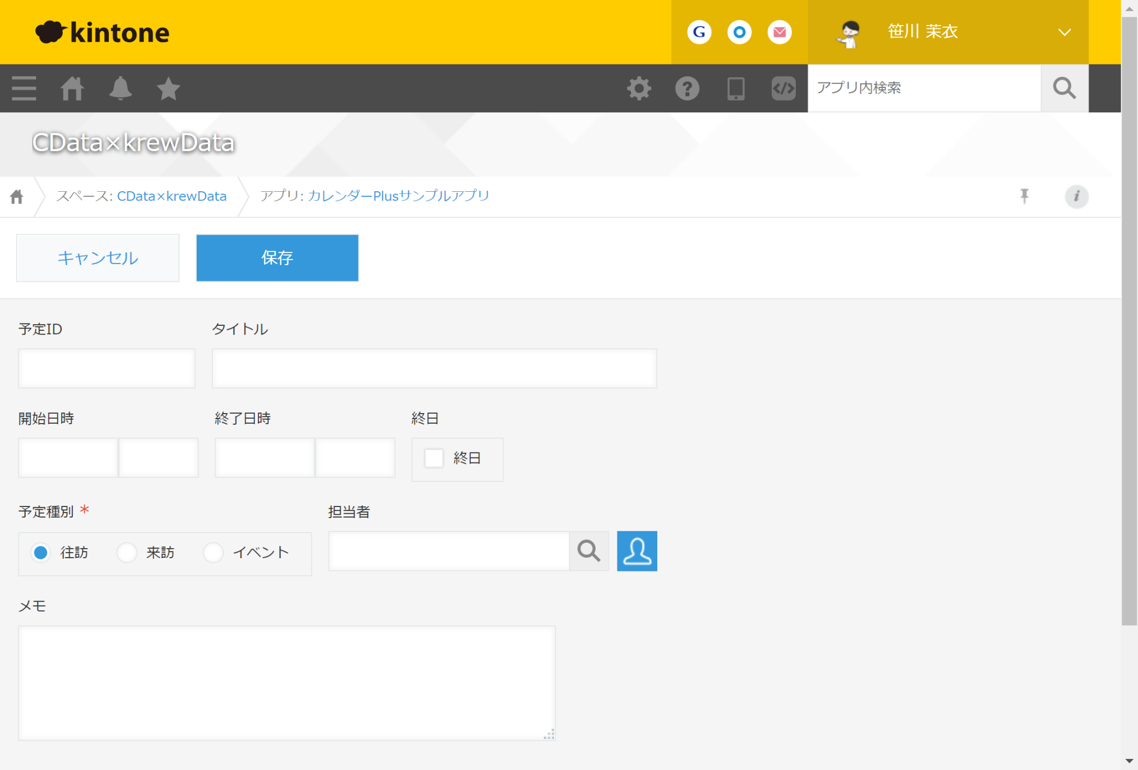Save the record with 保存 button
Image resolution: width=1138 pixels, height=770 pixels.
point(277,257)
